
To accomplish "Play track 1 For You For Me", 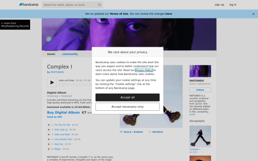I will pyautogui.click(x=49, y=125).
